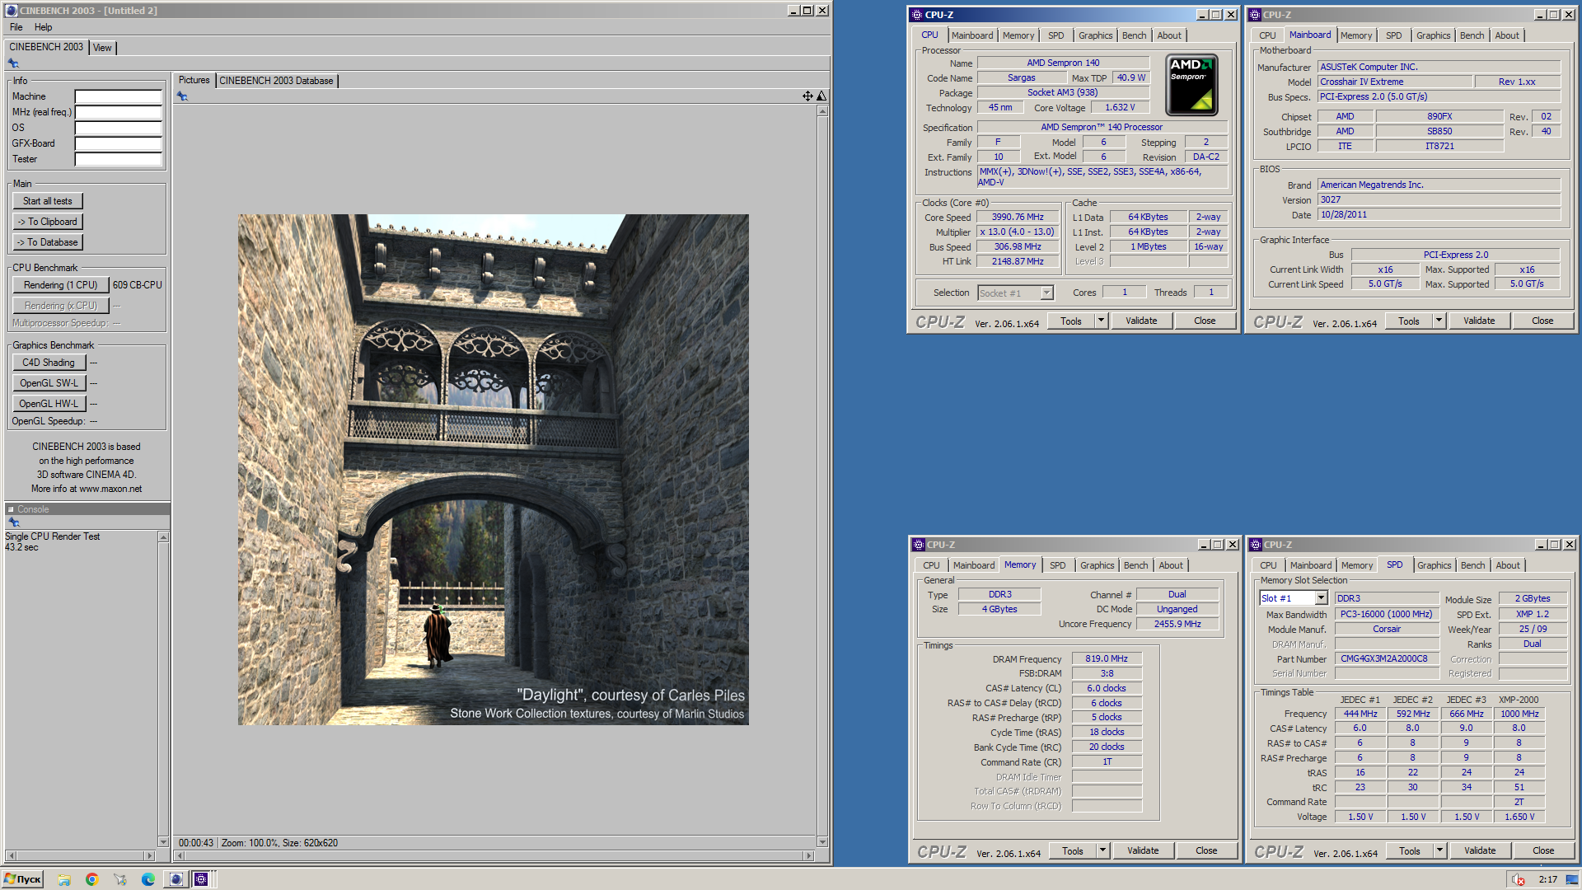Open the File menu in CINEBENCH
This screenshot has height=890, width=1582.
point(16,27)
